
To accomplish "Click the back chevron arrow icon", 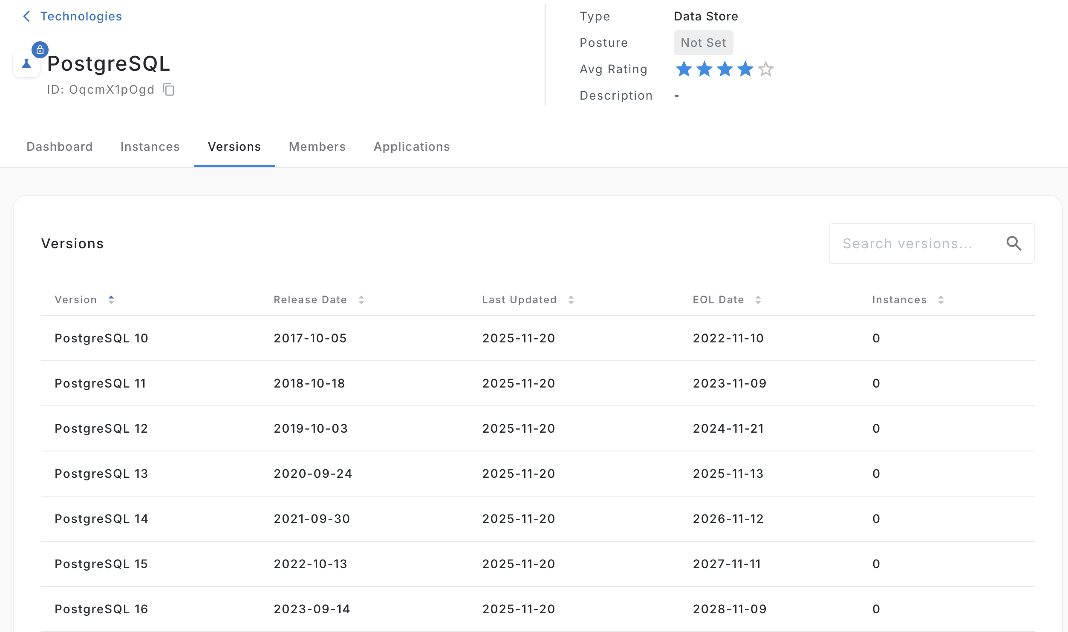I will tap(26, 16).
